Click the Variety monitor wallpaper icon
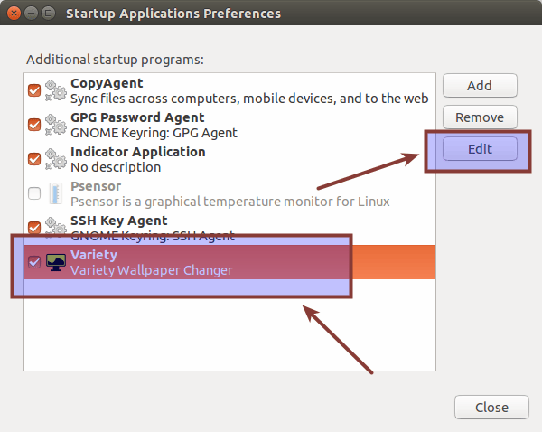542x432 pixels. click(x=56, y=262)
